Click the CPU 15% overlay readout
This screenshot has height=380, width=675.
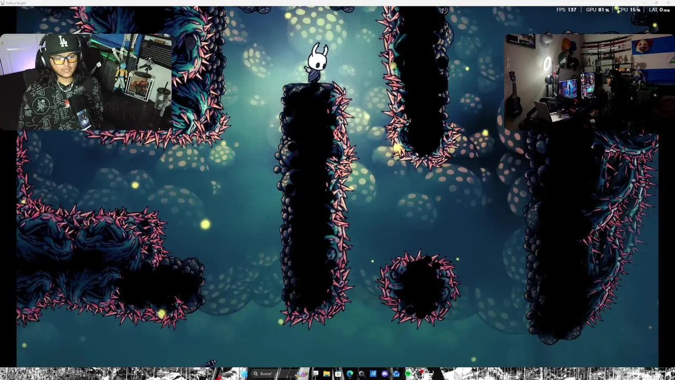(x=629, y=10)
